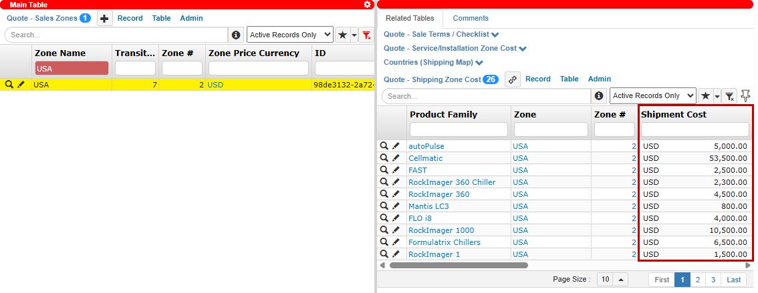758x293 pixels.
Task: Expand Quote - Sale Terms / Checklist section
Action: point(495,35)
